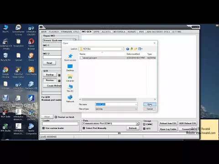Select Network in places sidebar

pyautogui.click(x=70, y=99)
